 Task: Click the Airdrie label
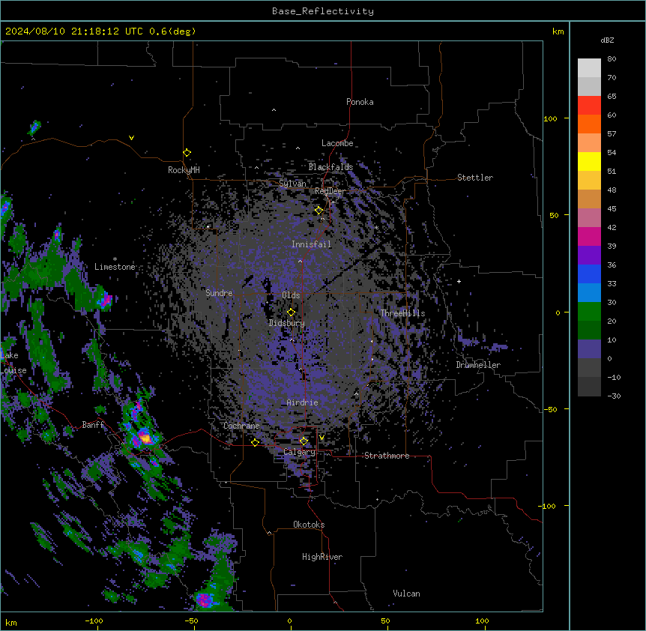tap(302, 402)
